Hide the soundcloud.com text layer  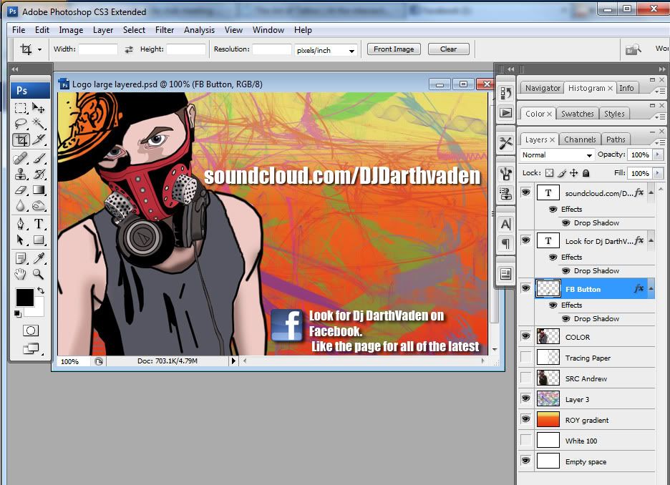click(x=526, y=192)
